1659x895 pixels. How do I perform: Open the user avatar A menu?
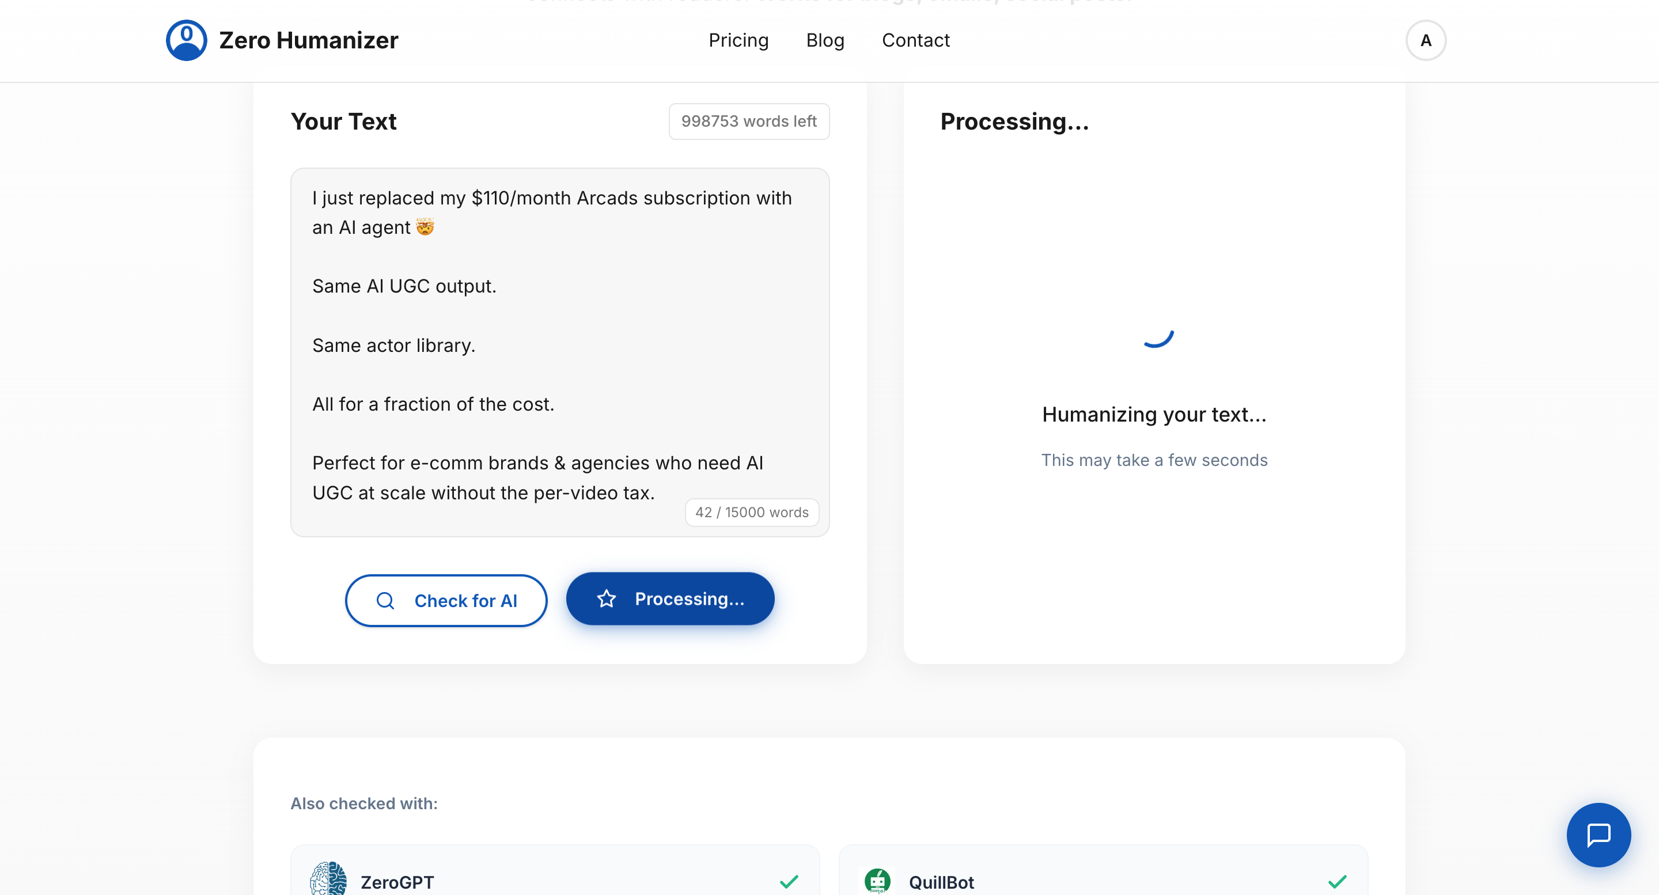(x=1425, y=40)
